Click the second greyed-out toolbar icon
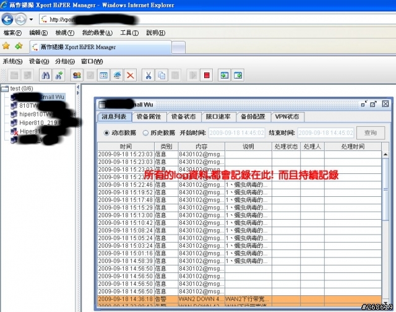396x312 pixels. [27, 76]
